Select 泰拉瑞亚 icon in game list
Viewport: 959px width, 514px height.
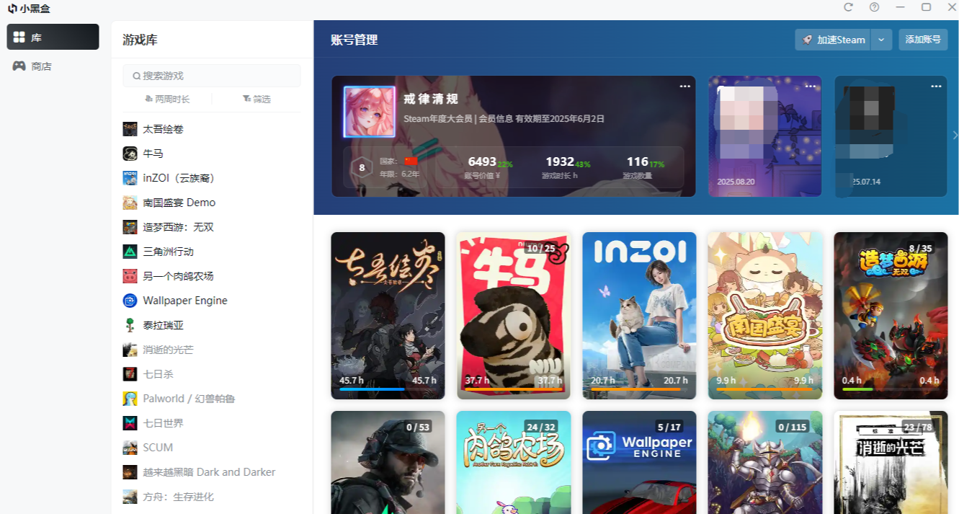pos(130,325)
